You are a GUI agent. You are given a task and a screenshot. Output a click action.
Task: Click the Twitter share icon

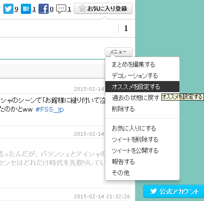pos(8,9)
